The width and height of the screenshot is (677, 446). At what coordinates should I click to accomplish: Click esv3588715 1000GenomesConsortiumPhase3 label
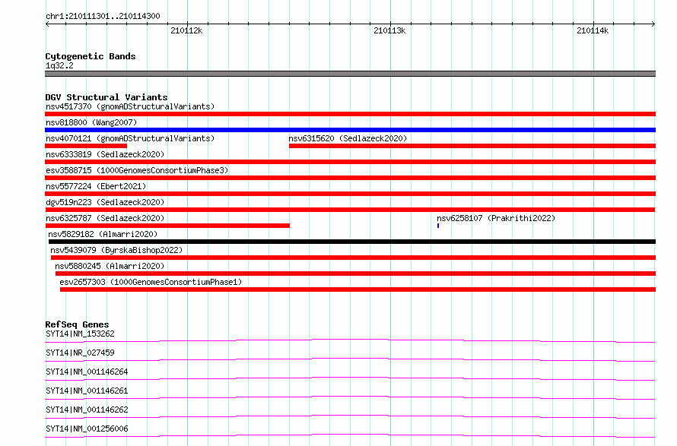(x=137, y=170)
